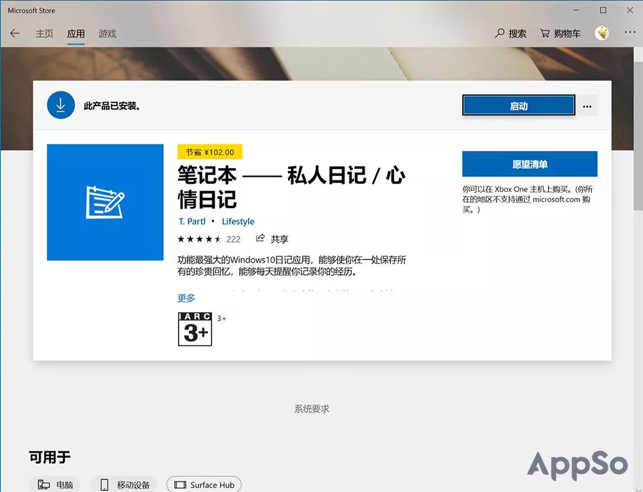Click the notebook app icon thumbnail
The image size is (643, 492).
coord(105,202)
